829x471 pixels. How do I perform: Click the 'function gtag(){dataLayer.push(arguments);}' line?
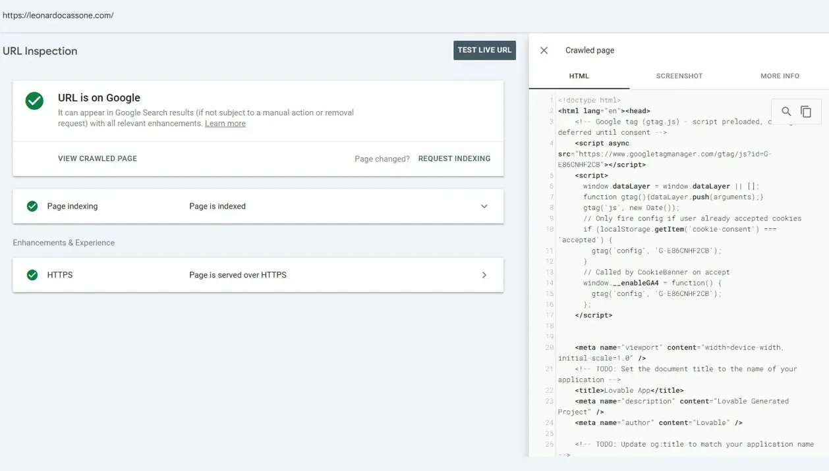coord(673,197)
